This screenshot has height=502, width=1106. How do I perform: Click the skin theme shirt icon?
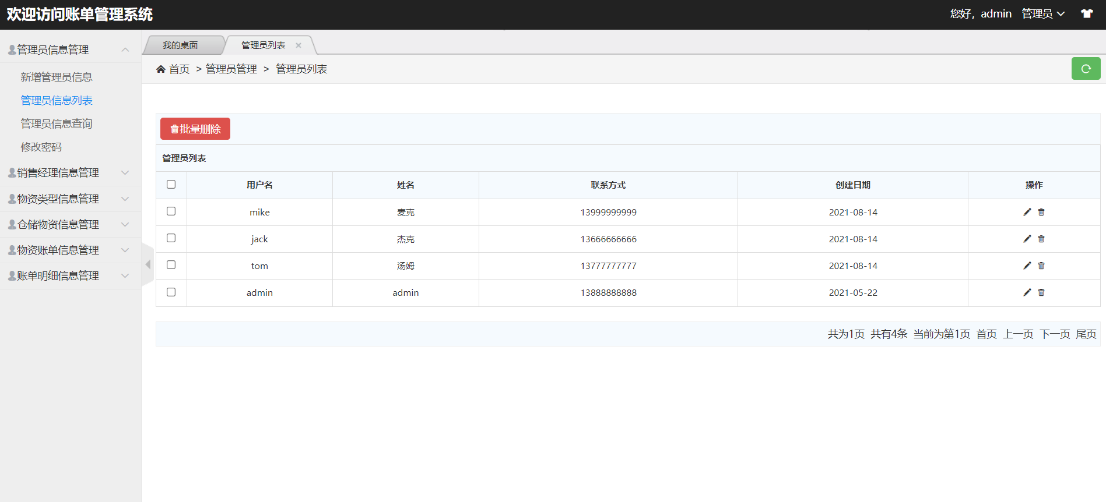(1087, 13)
